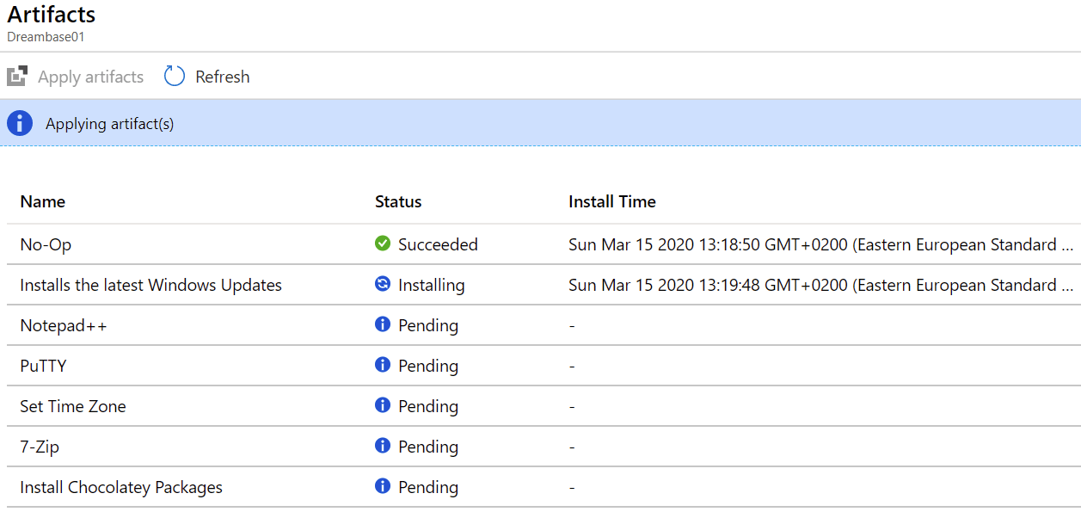Click the info icon in Applying artifact(s) banner

point(20,124)
